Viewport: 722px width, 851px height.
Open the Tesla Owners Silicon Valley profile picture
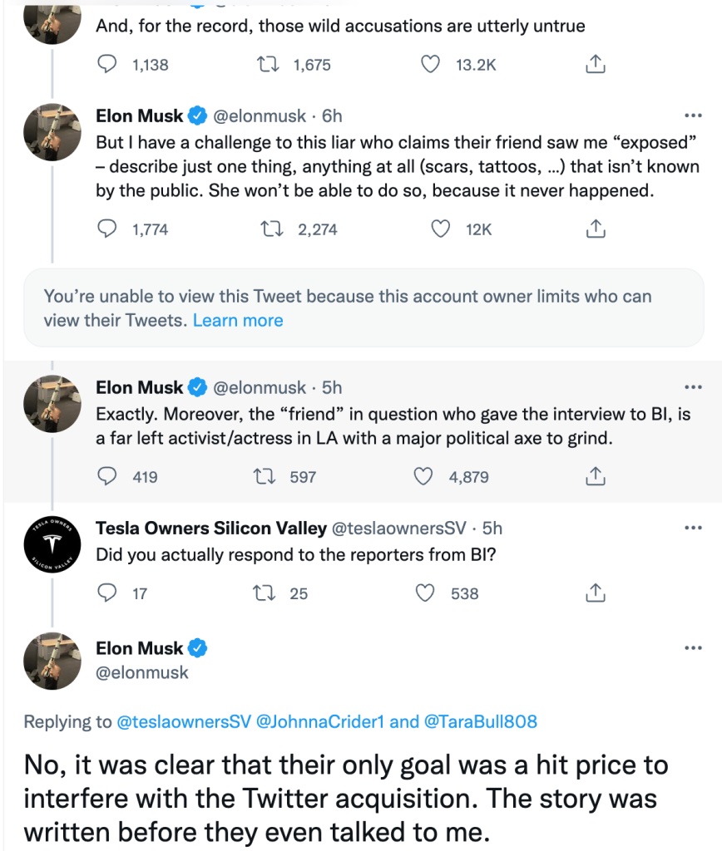point(52,545)
